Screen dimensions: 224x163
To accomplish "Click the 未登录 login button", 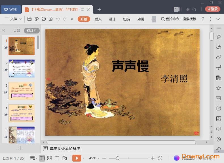I will (212, 9).
